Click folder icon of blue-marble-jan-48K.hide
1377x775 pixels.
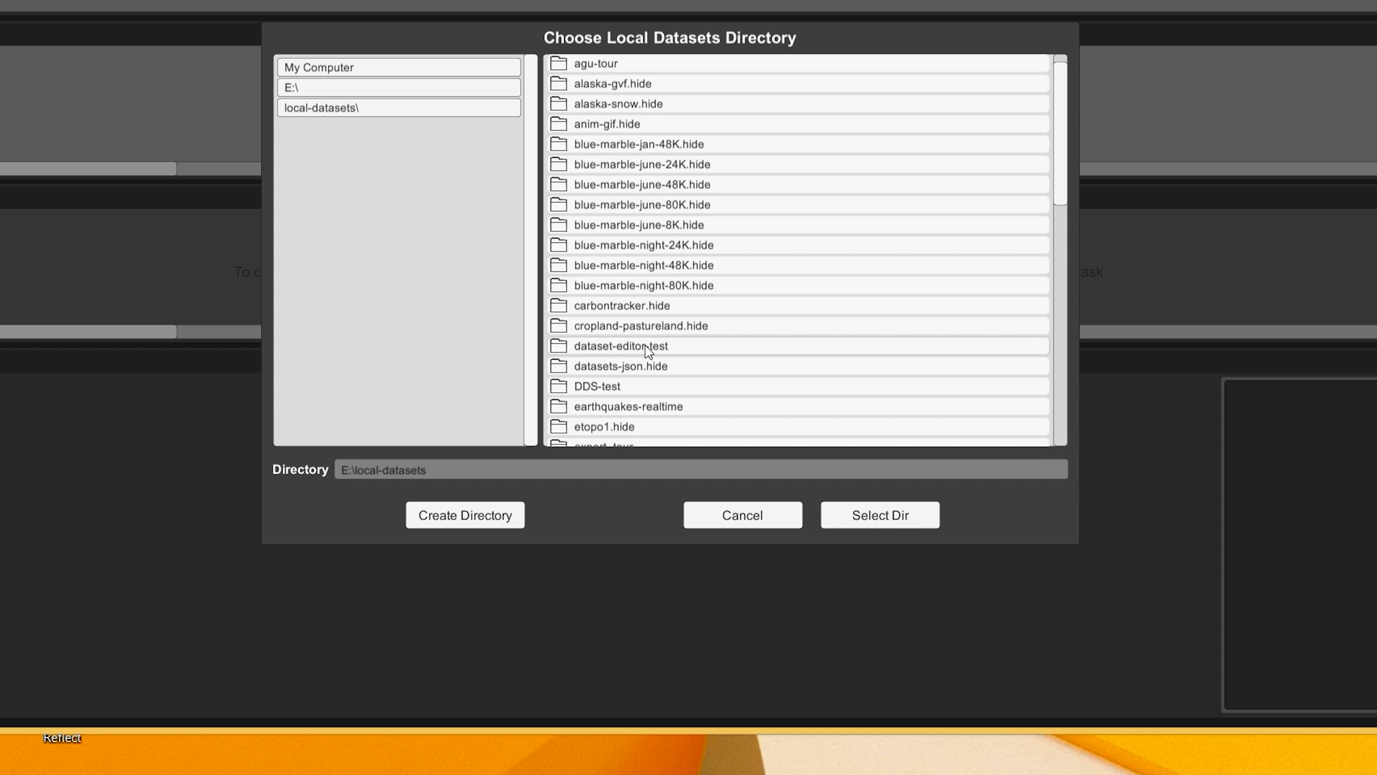coord(558,144)
